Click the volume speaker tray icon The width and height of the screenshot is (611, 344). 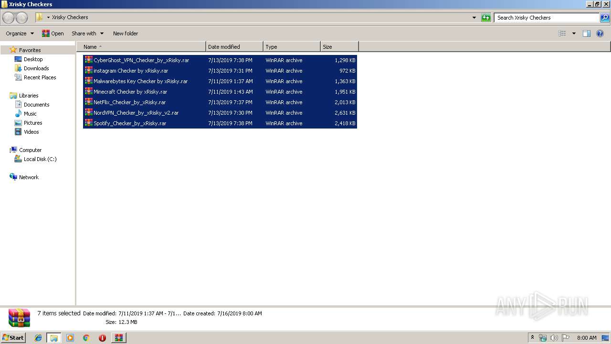click(x=554, y=338)
